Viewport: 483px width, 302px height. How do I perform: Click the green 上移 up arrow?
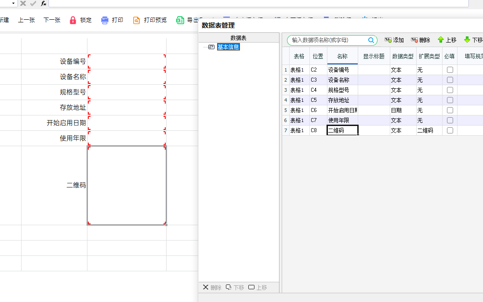pyautogui.click(x=441, y=40)
